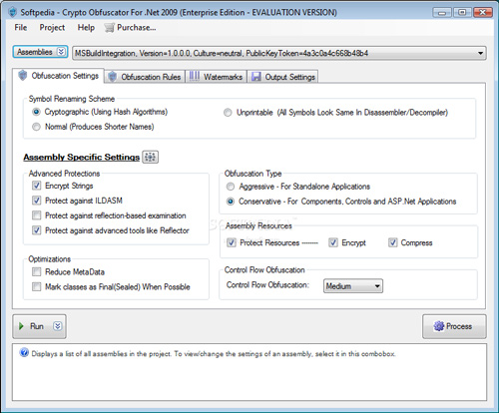Enable Protect against reflection-based examination

[x=36, y=215]
